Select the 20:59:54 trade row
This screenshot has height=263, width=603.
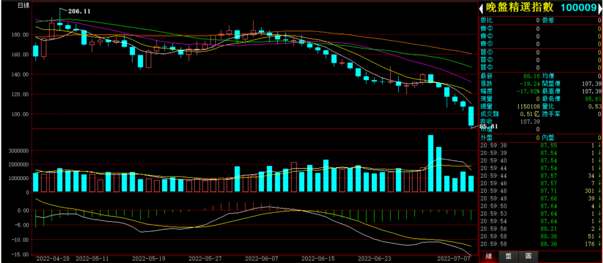[x=540, y=222]
